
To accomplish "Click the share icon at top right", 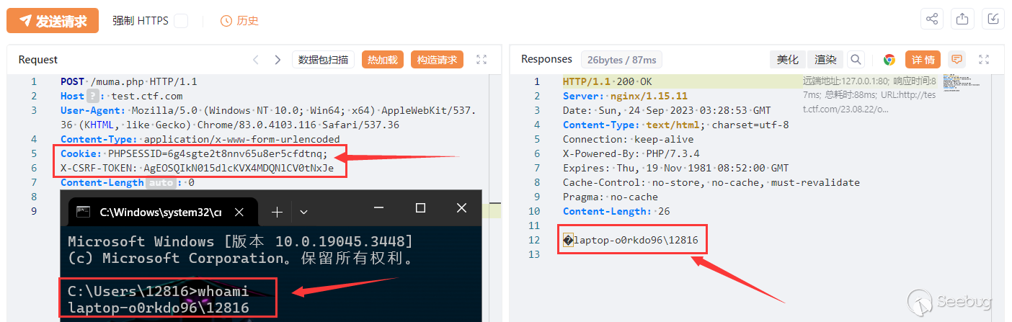I will tap(932, 19).
